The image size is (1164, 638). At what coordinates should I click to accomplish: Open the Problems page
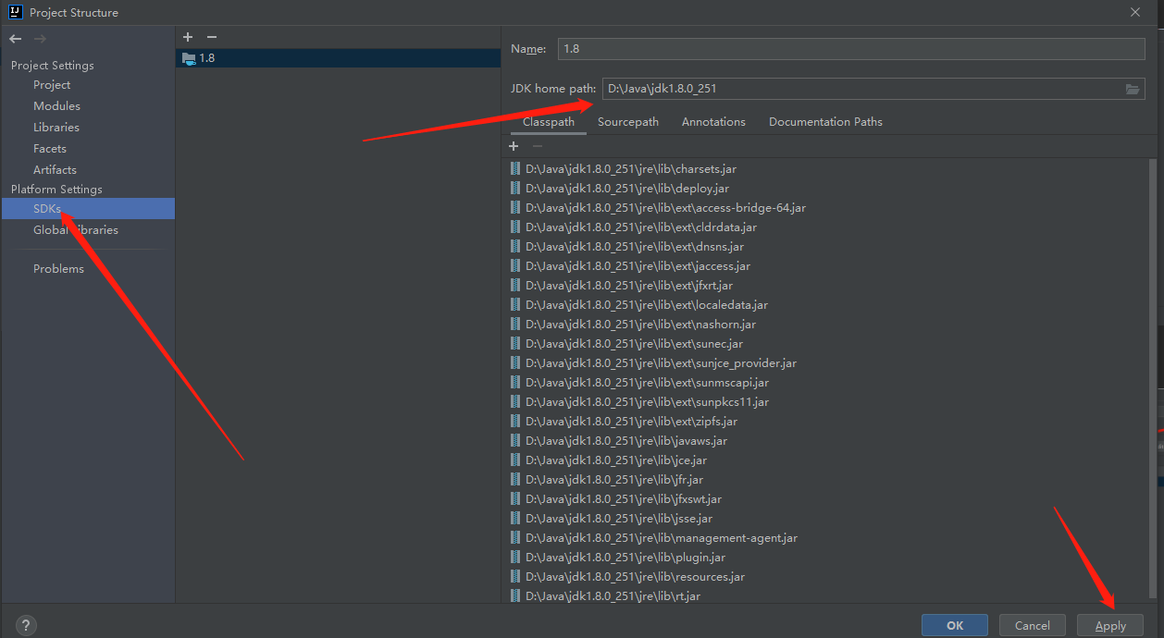[58, 269]
